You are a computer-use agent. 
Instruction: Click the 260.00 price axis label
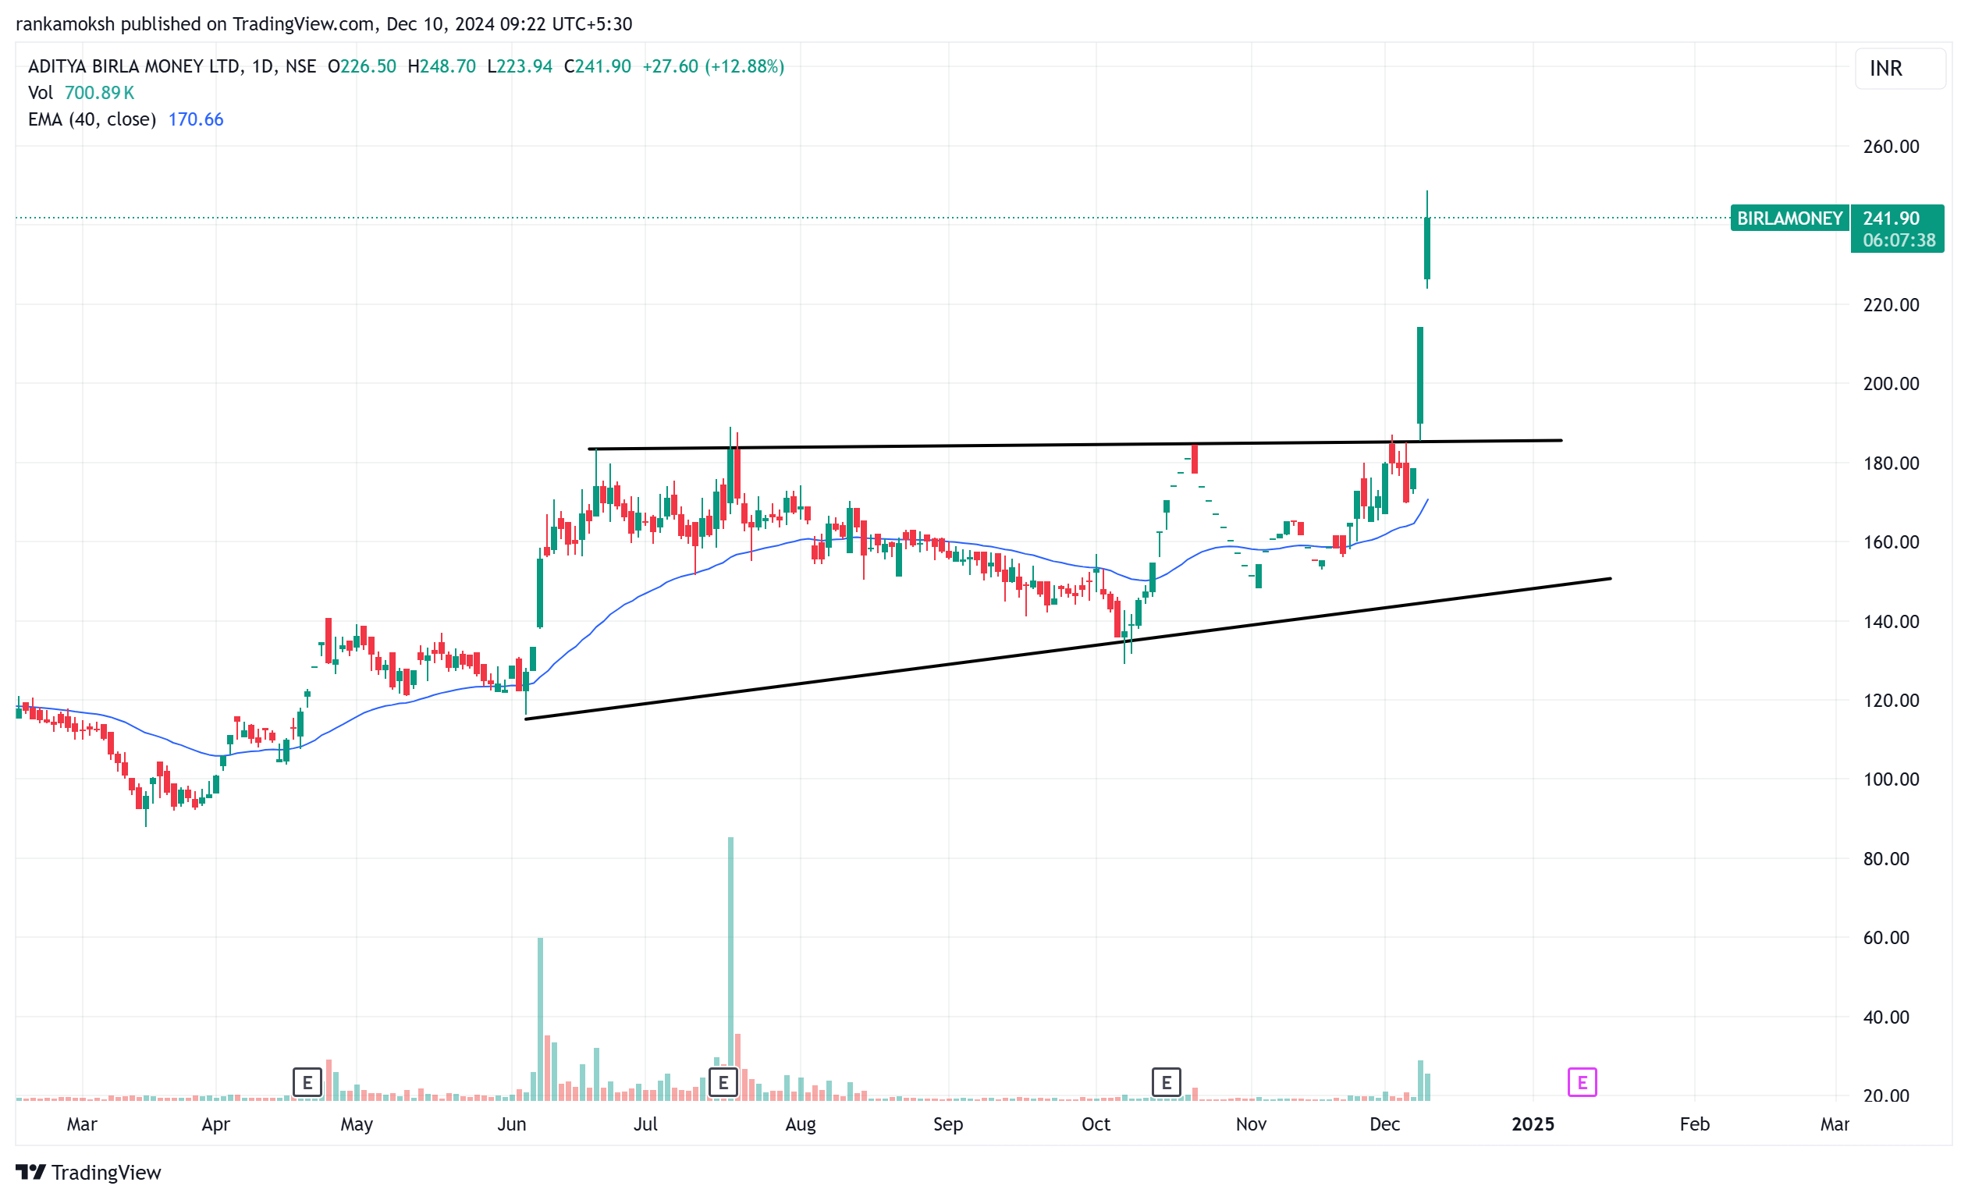tap(1892, 146)
